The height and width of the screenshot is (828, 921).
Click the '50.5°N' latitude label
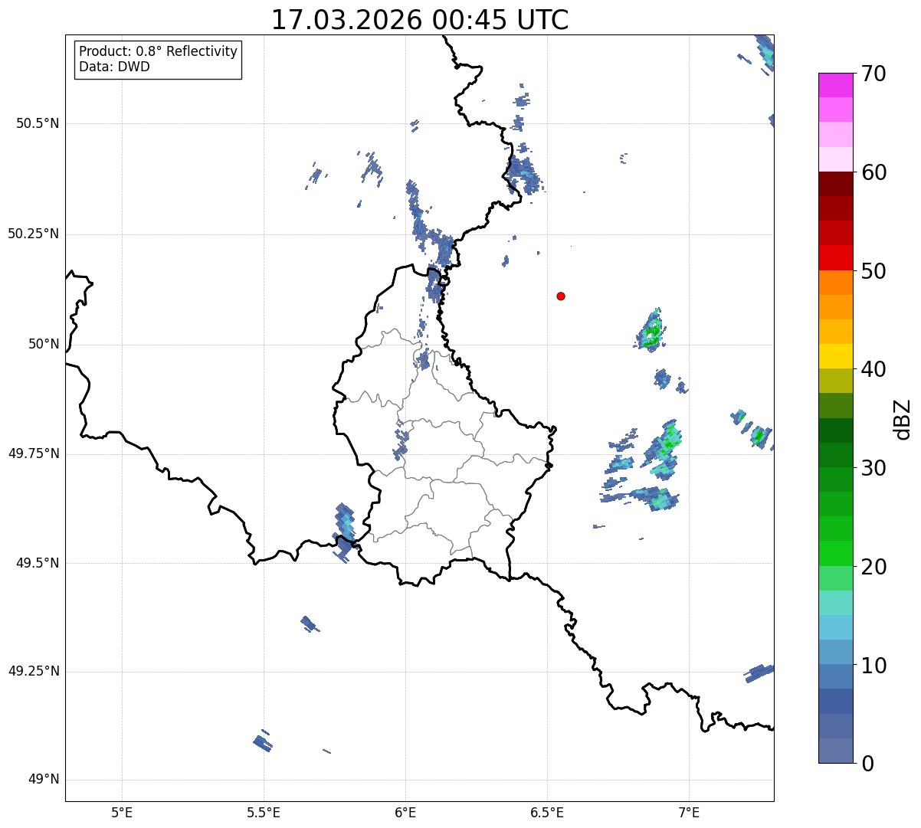click(x=38, y=123)
